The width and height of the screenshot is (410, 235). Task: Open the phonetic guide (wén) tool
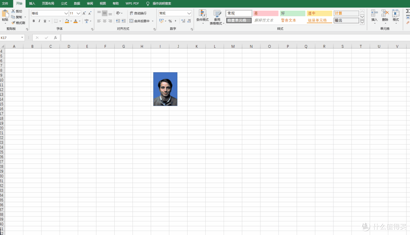(87, 21)
